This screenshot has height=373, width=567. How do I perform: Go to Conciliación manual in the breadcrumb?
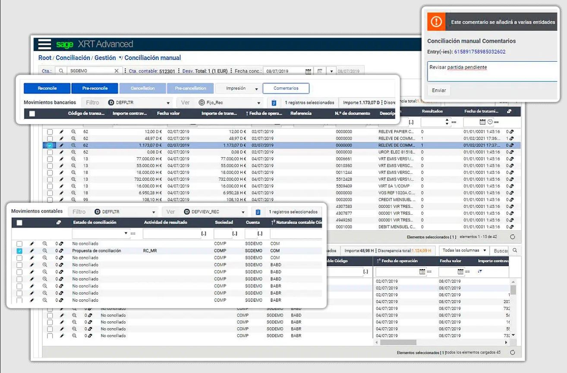point(153,58)
